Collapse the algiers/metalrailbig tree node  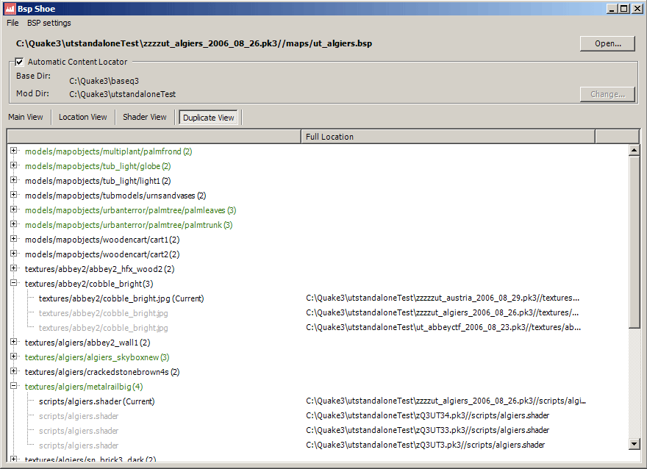[14, 386]
